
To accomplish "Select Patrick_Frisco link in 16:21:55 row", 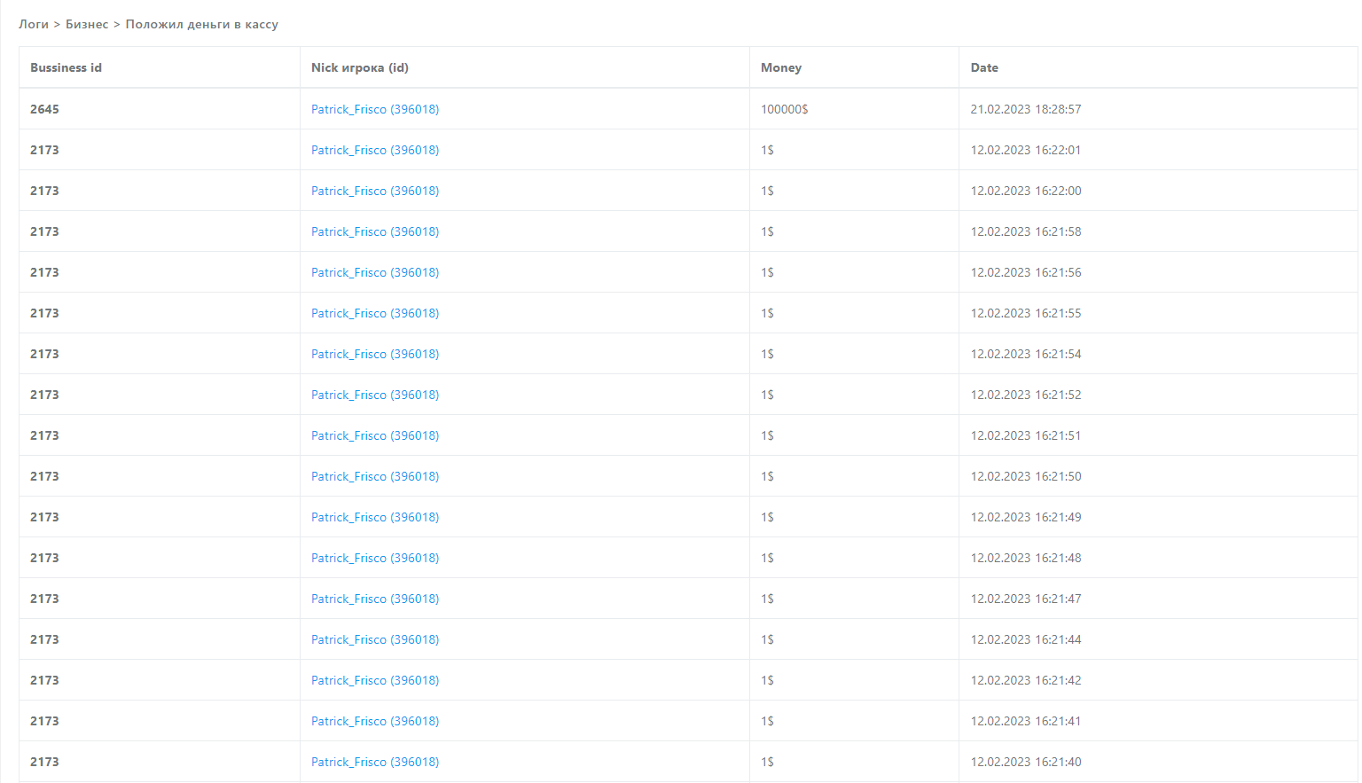I will 374,313.
